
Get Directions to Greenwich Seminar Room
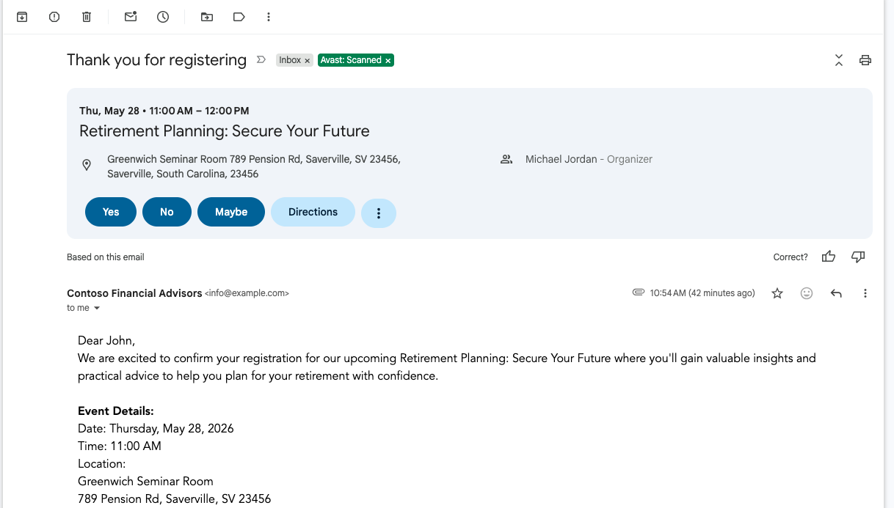pos(313,212)
